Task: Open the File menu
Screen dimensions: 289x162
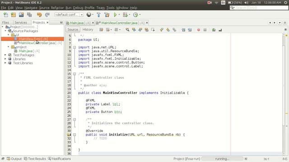Action: [x=4, y=8]
